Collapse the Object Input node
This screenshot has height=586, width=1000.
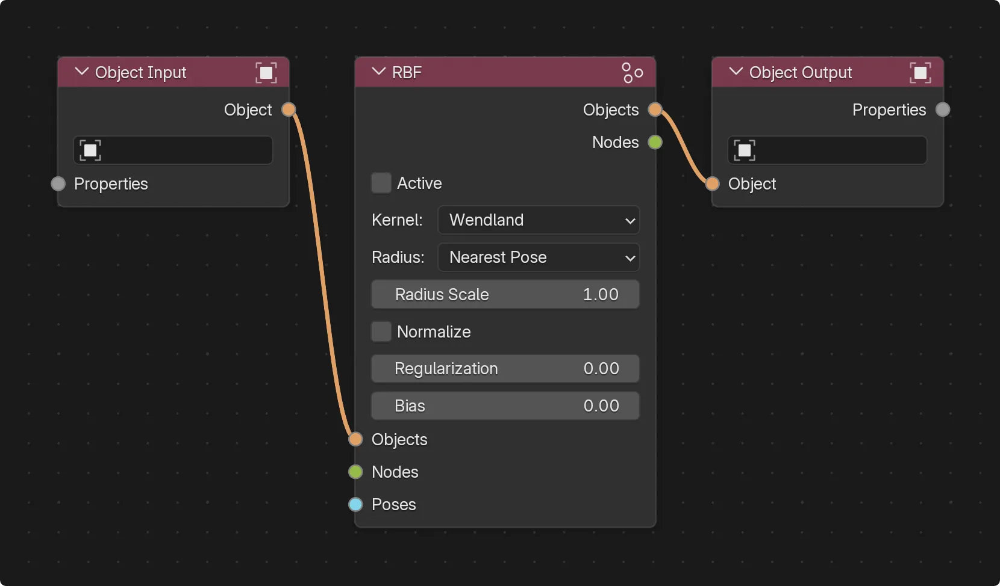(x=81, y=72)
